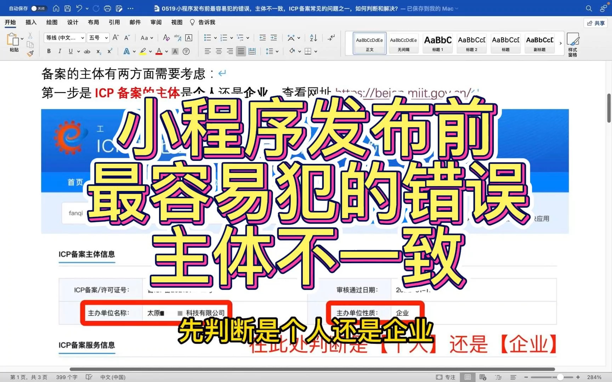Click the Redo icon

(96, 8)
